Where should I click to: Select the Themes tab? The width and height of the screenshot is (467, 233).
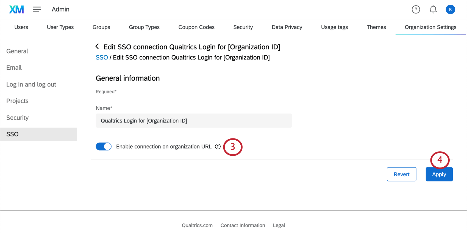[x=376, y=27]
